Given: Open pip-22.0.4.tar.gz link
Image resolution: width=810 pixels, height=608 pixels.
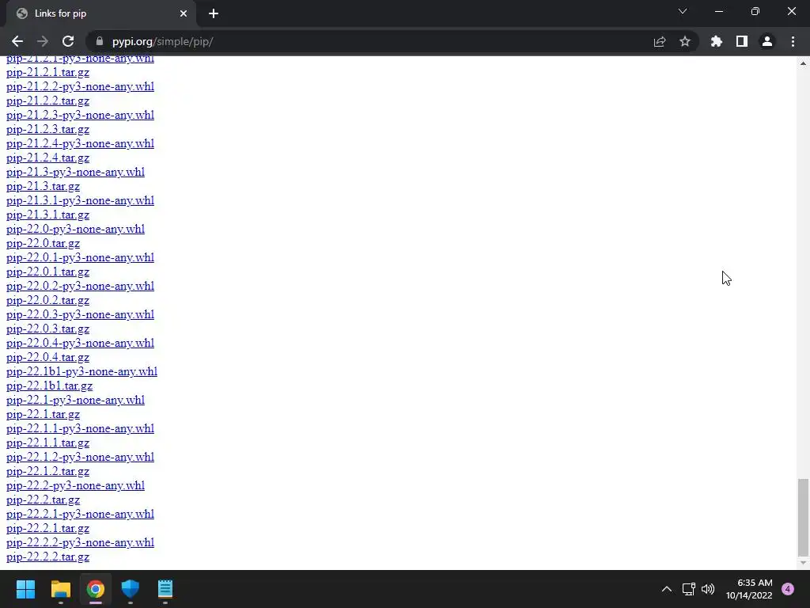Looking at the screenshot, I should 47,357.
